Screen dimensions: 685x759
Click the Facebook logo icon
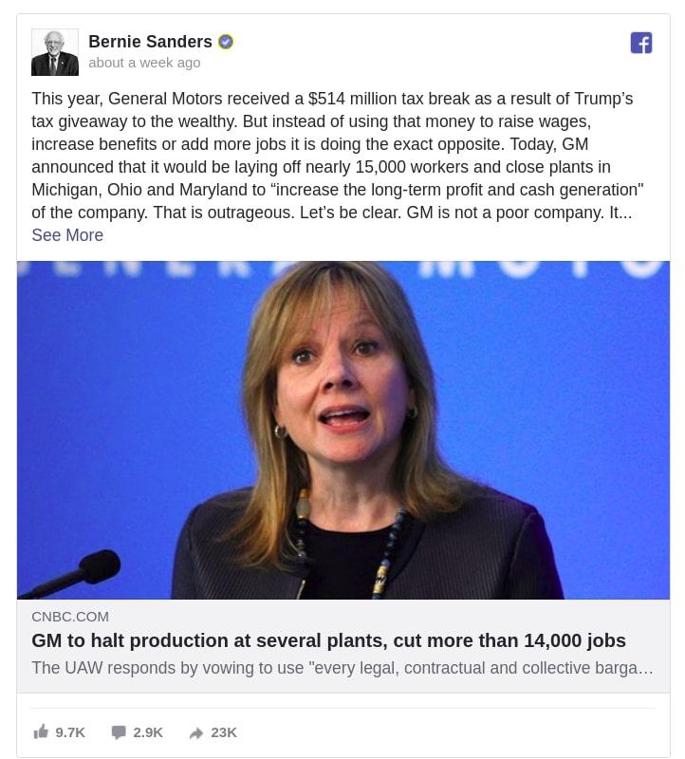(x=641, y=43)
